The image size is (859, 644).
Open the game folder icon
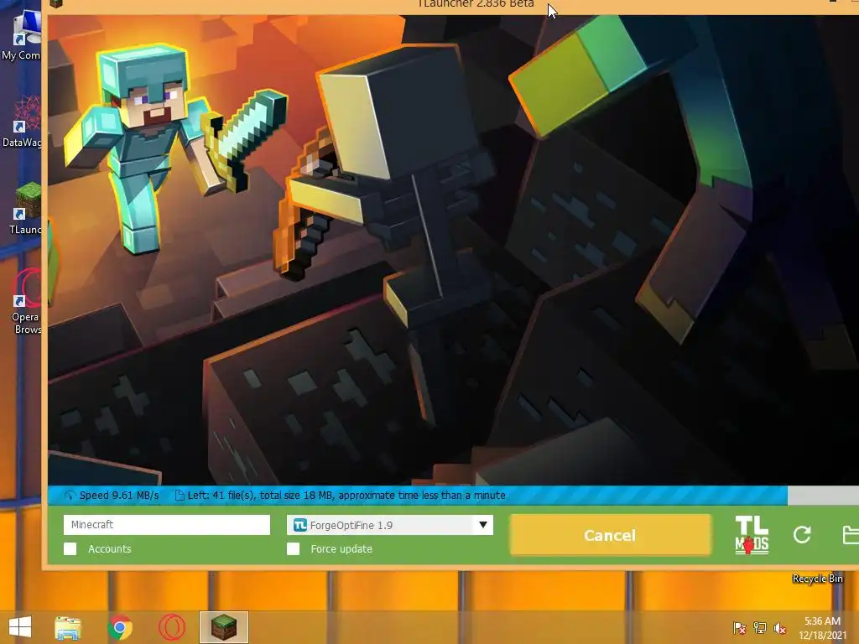coord(851,535)
